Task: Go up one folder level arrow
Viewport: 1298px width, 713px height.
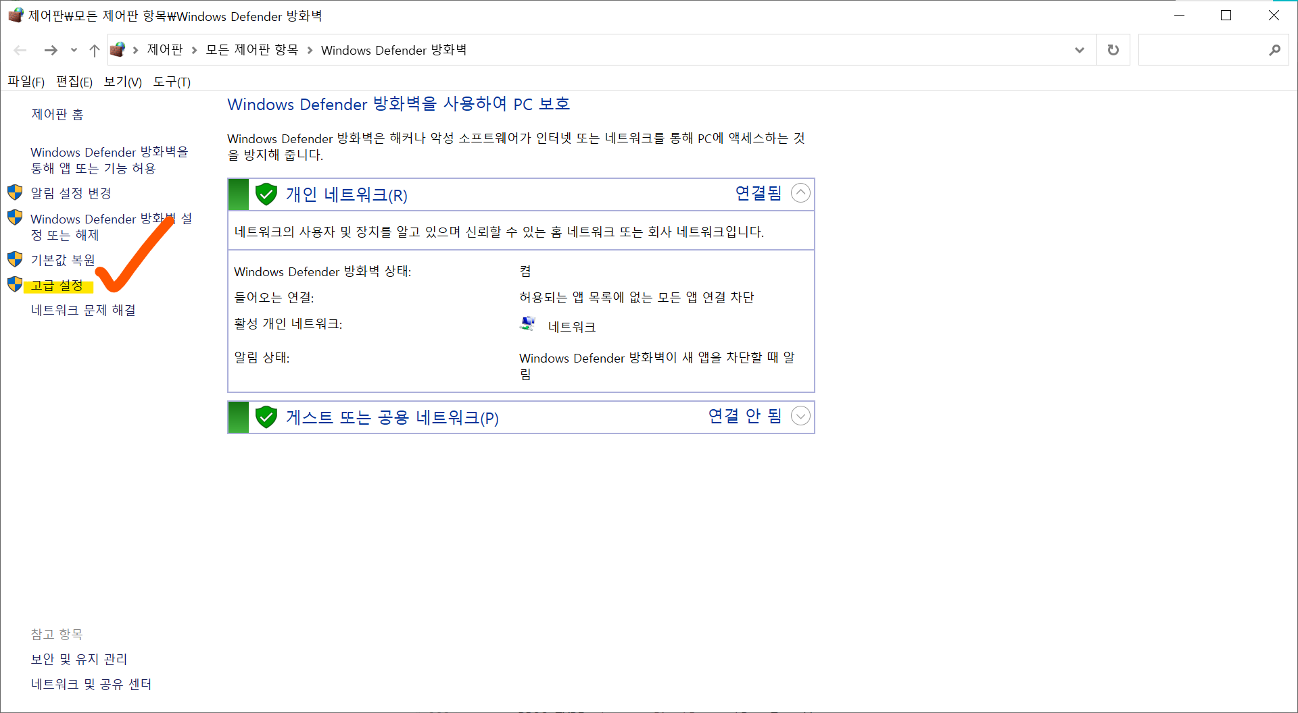Action: [95, 50]
